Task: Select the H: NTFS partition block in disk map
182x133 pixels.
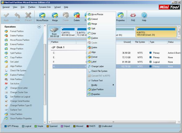Action: pos(156,32)
